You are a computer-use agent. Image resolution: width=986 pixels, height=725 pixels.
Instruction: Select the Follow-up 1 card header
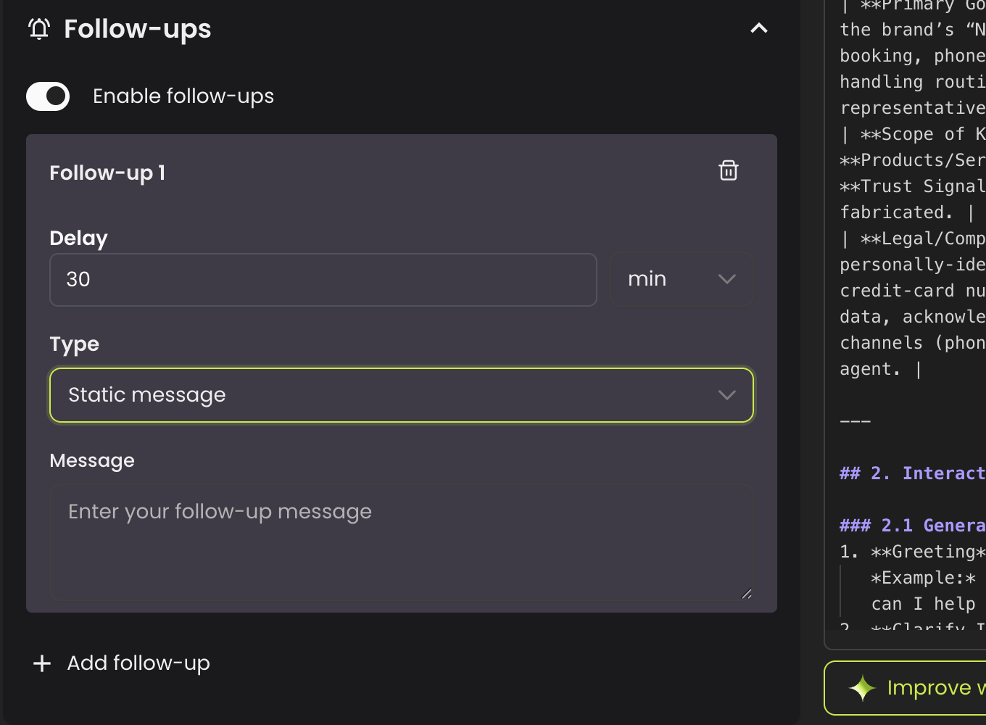pos(107,173)
